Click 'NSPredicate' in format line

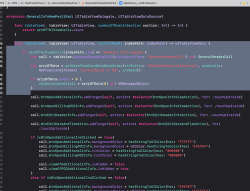click(x=50, y=70)
